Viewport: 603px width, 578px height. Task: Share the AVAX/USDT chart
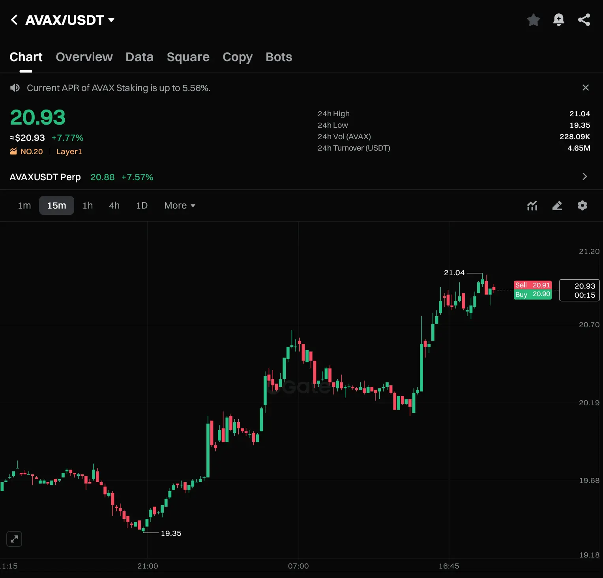[584, 20]
